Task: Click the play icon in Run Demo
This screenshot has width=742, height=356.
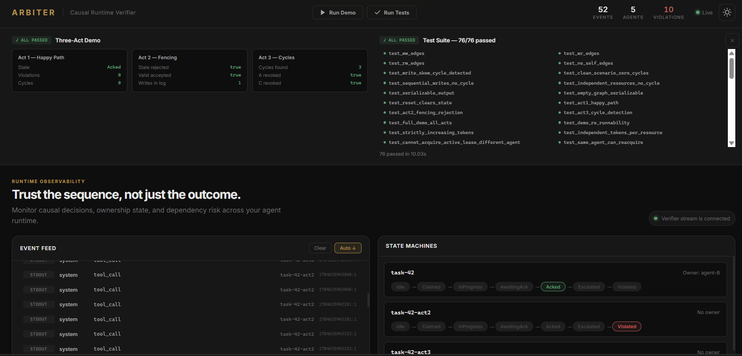Action: [x=323, y=13]
